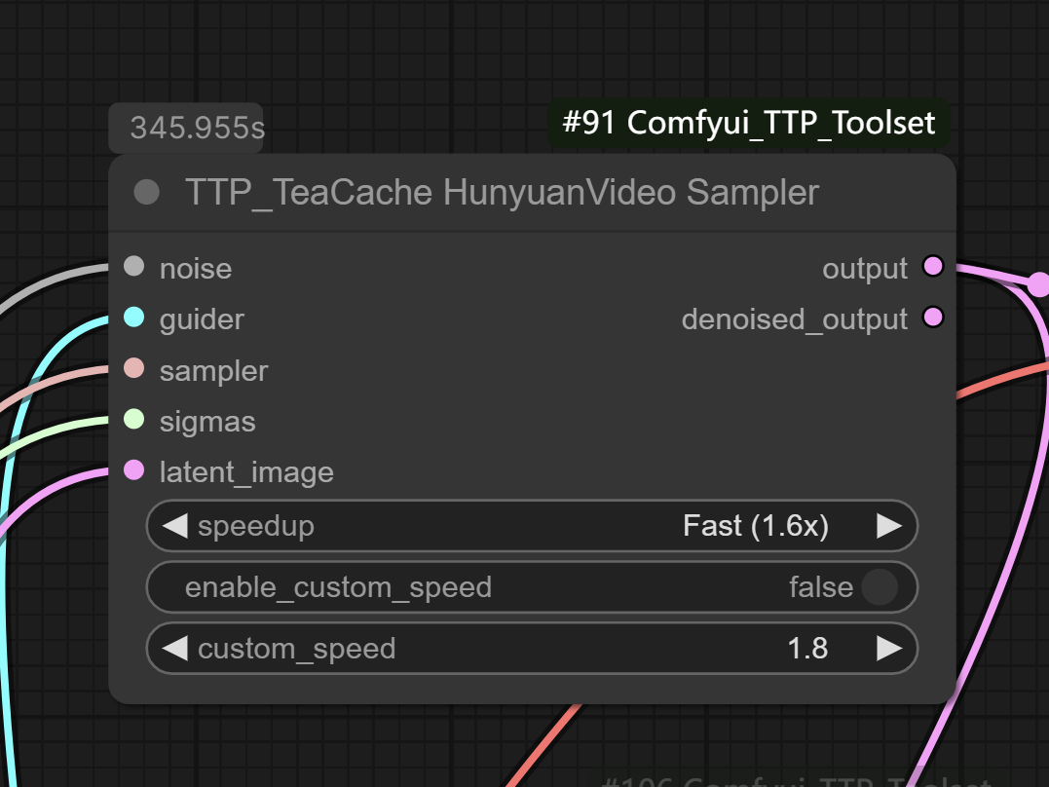The height and width of the screenshot is (787, 1049).
Task: Click the output connection socket
Action: click(933, 267)
